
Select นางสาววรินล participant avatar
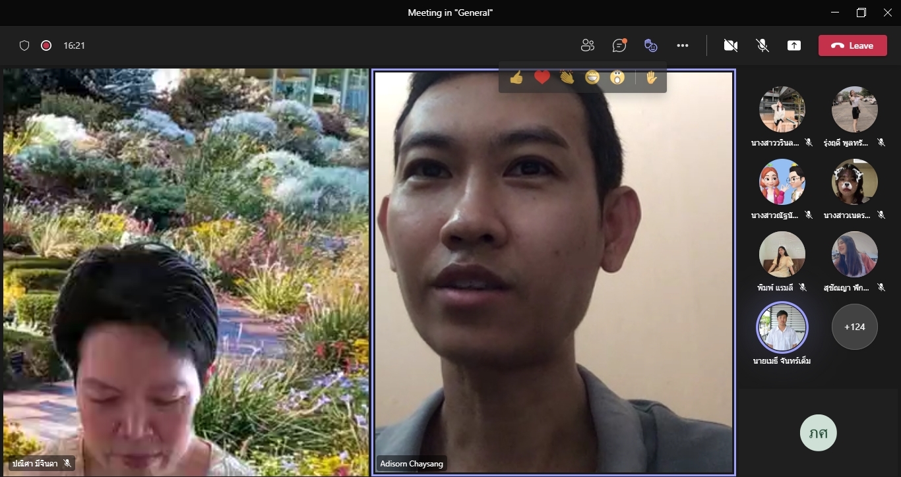point(782,109)
